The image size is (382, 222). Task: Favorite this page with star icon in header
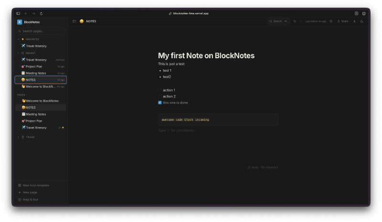(x=331, y=21)
